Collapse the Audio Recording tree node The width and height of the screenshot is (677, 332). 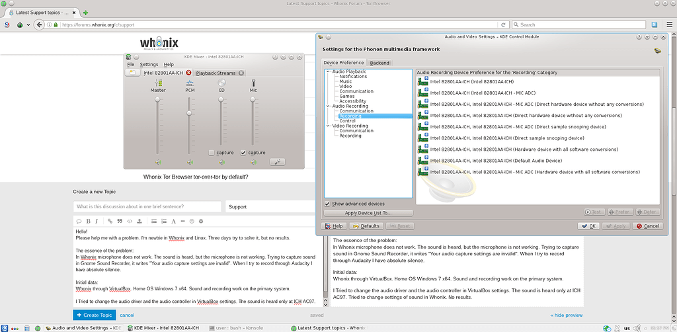[327, 106]
